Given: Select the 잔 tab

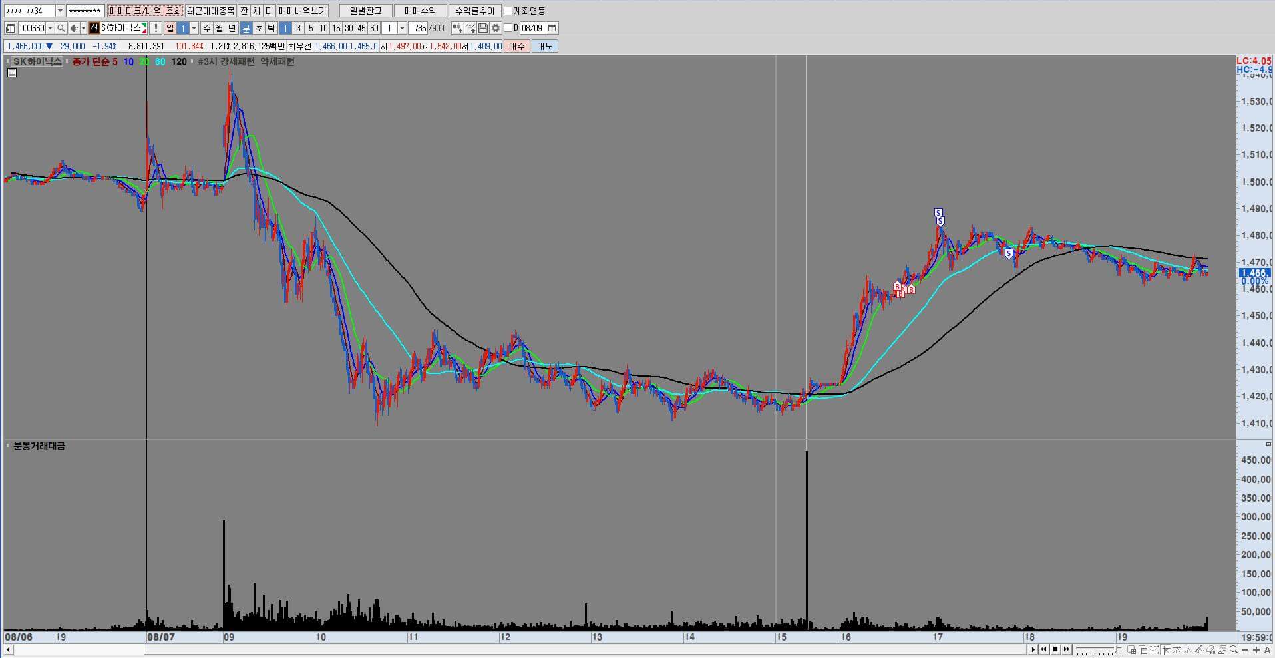Looking at the screenshot, I should (x=244, y=11).
